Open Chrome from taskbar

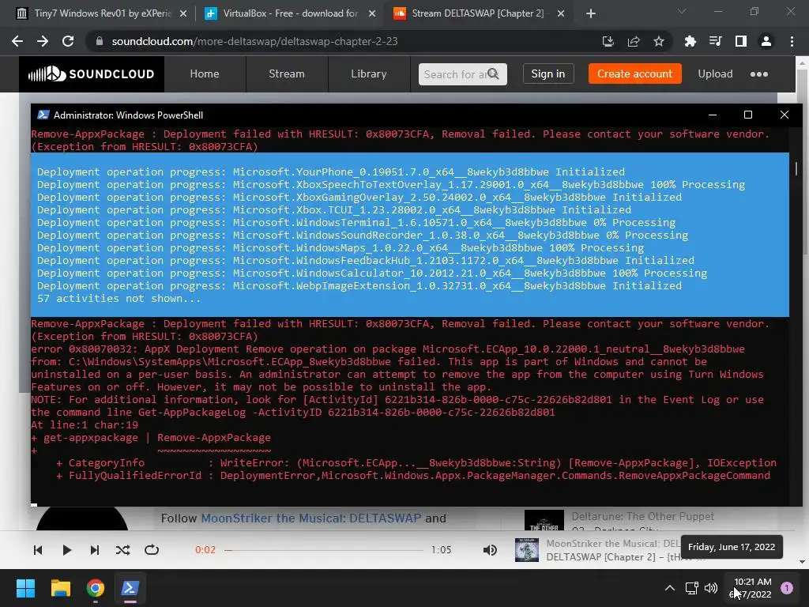96,588
